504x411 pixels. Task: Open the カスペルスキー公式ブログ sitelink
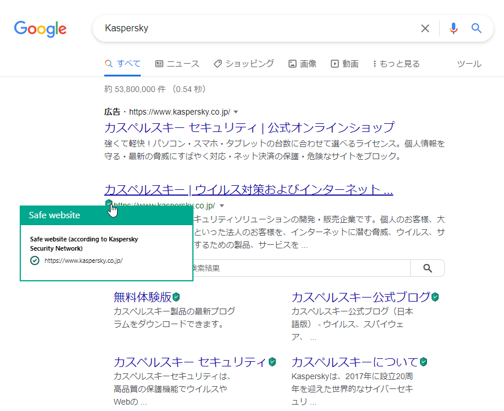tap(361, 298)
